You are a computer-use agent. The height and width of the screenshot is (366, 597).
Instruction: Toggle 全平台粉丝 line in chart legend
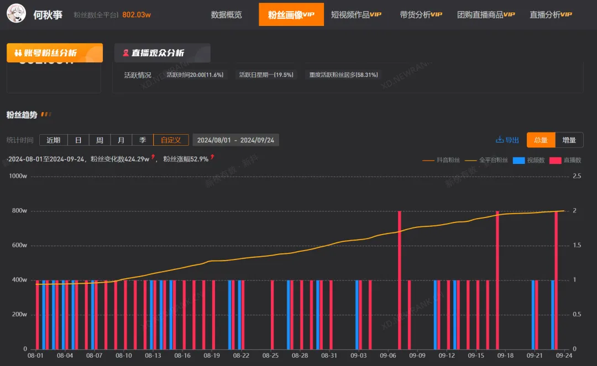487,160
